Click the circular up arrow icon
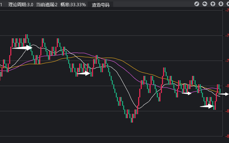229x143 pixels. tap(213, 4)
